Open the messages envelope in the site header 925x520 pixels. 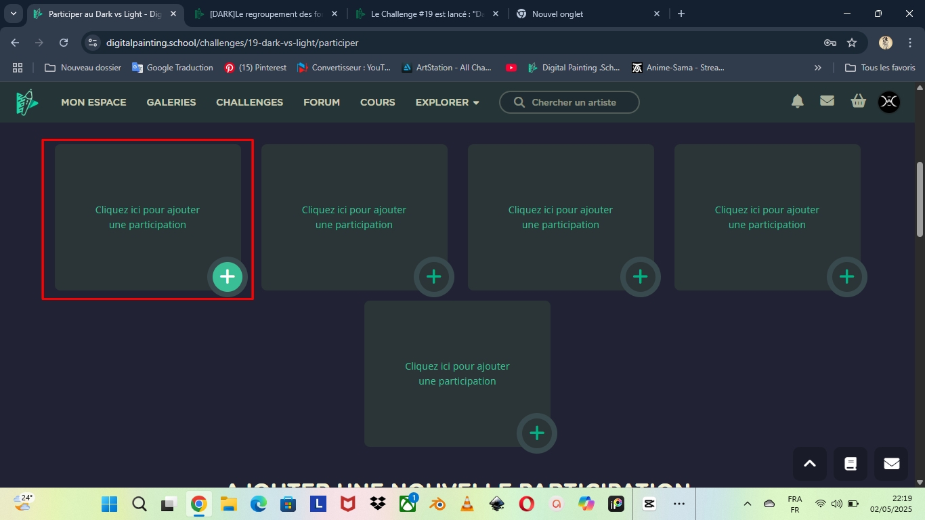click(827, 101)
